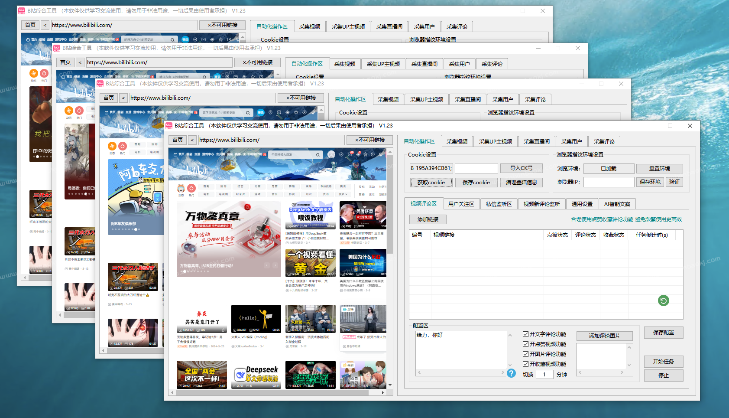Toggle the 开收藏视频功能 checkbox
This screenshot has height=418, width=729.
[x=525, y=364]
